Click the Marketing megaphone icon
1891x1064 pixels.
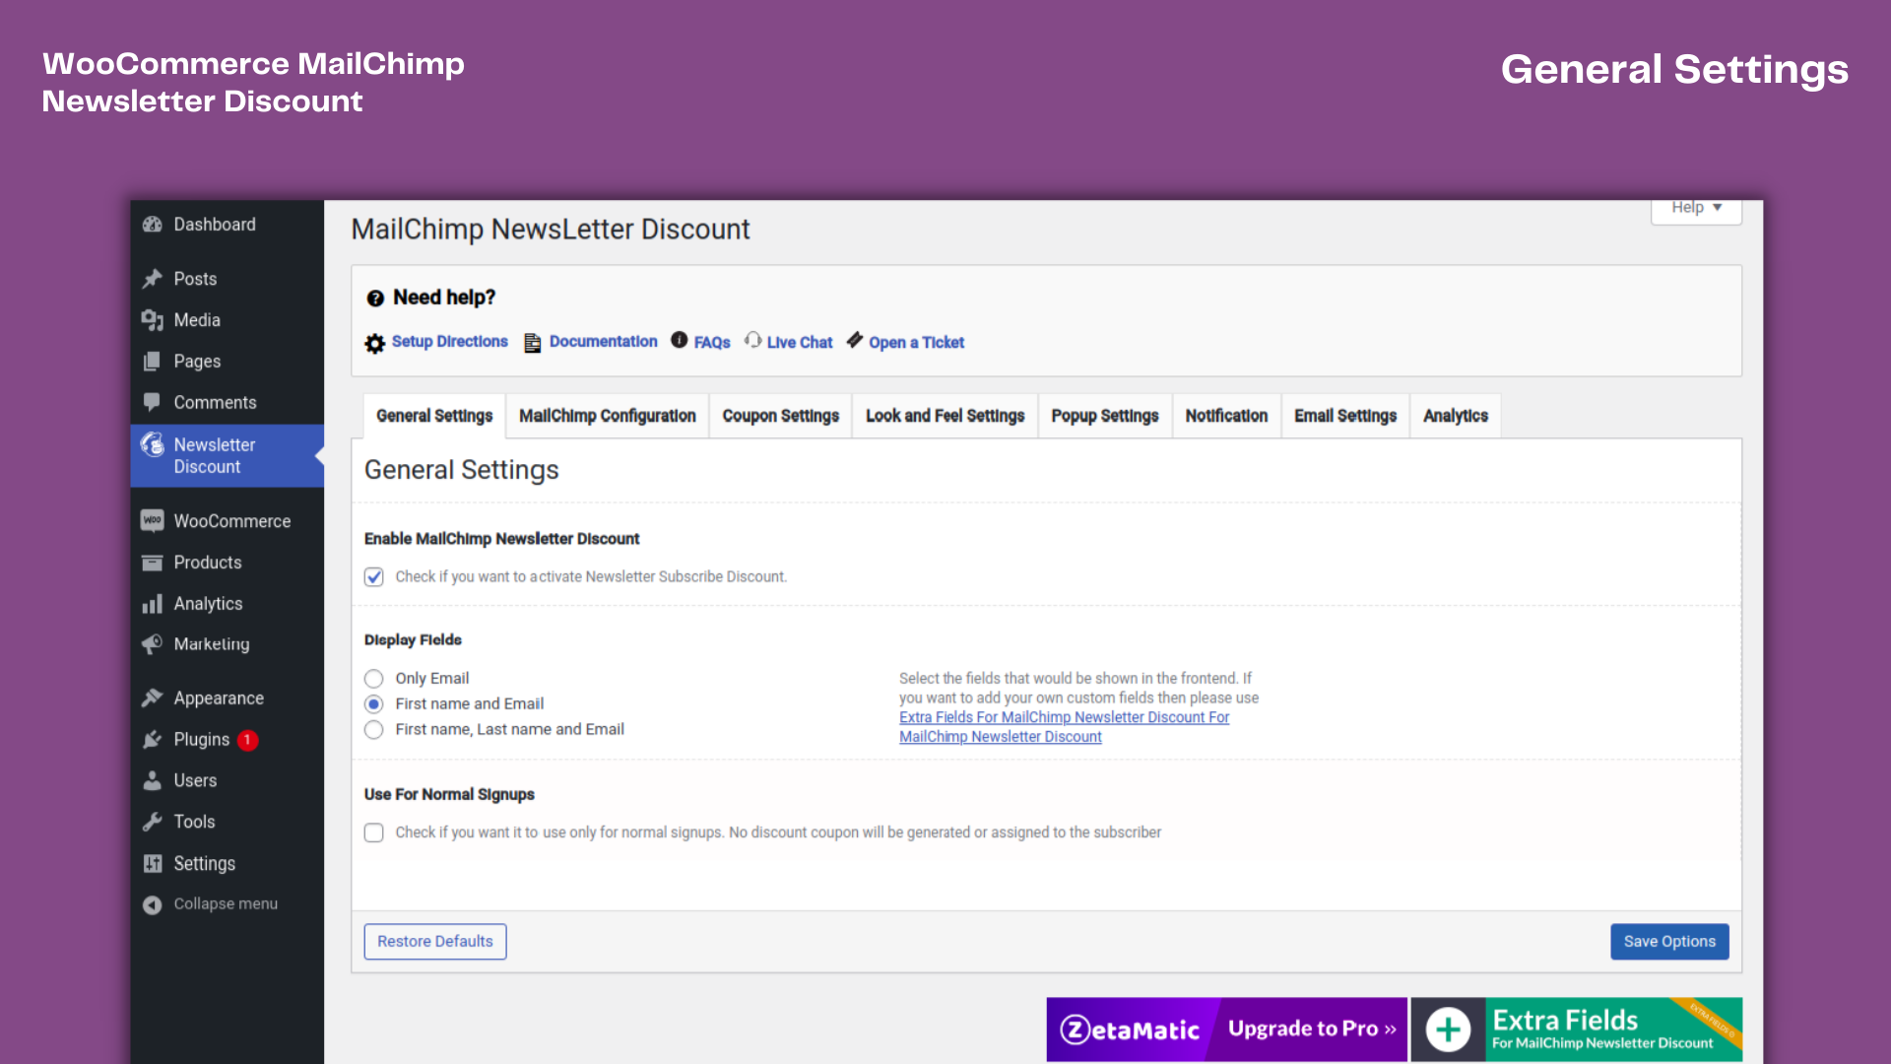click(152, 644)
